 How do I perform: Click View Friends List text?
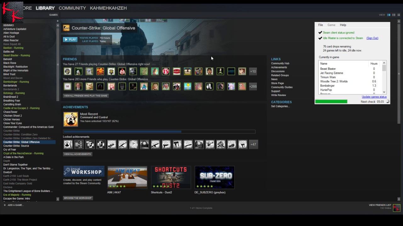(x=380, y=205)
